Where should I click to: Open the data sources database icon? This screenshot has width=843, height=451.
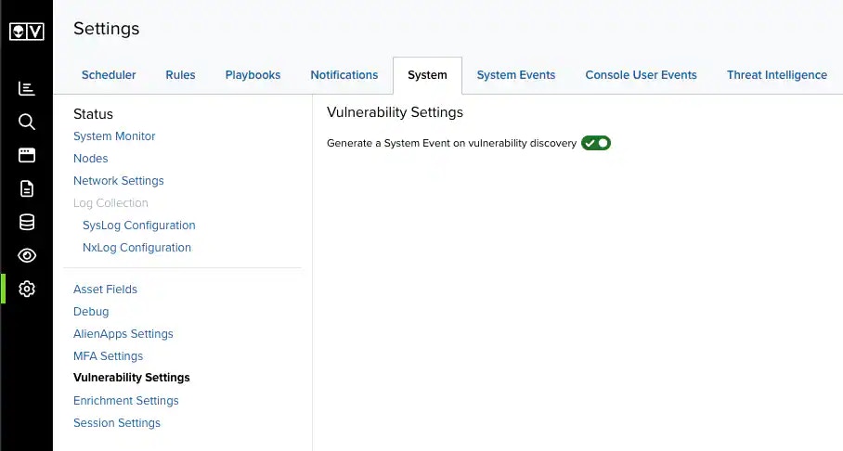tap(26, 222)
